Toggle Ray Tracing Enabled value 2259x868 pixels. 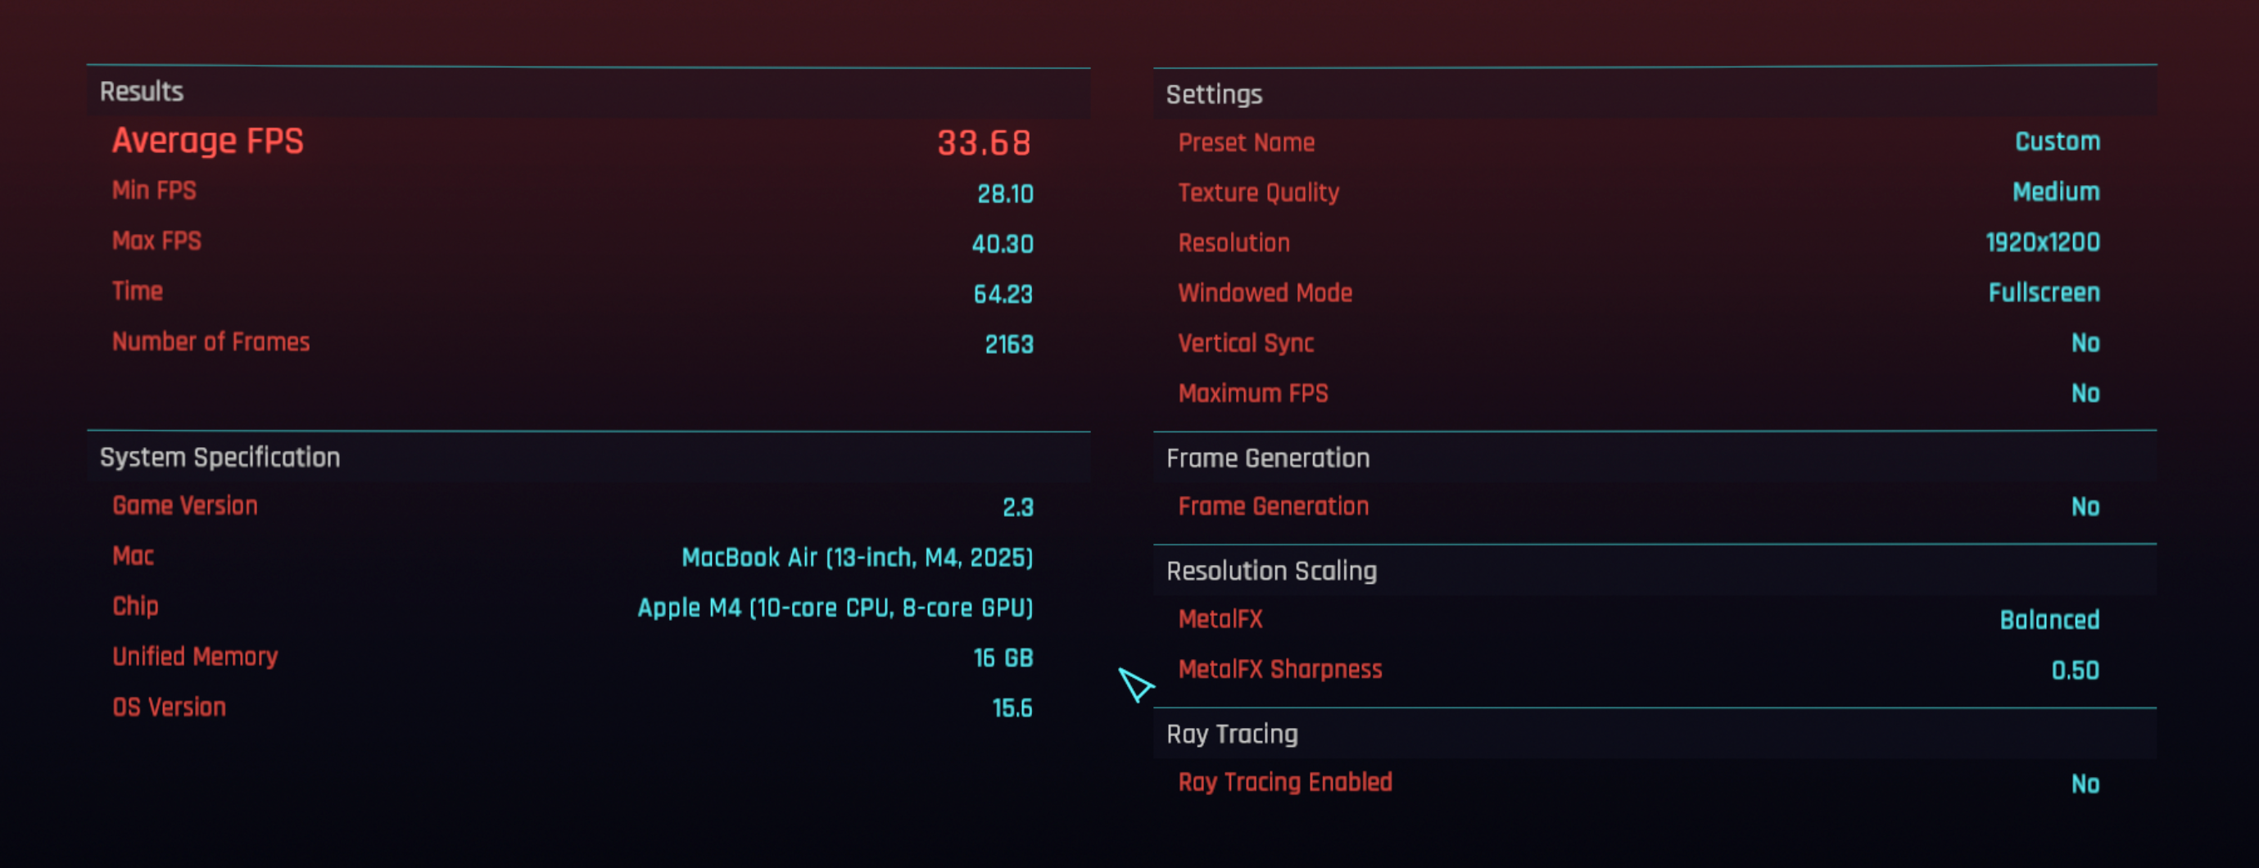click(x=2085, y=784)
